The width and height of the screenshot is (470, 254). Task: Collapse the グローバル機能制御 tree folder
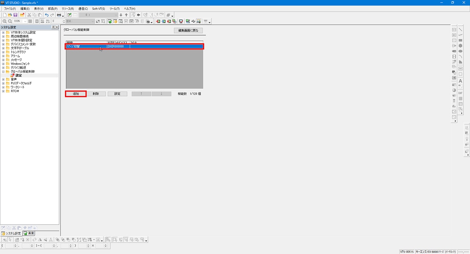[3, 71]
